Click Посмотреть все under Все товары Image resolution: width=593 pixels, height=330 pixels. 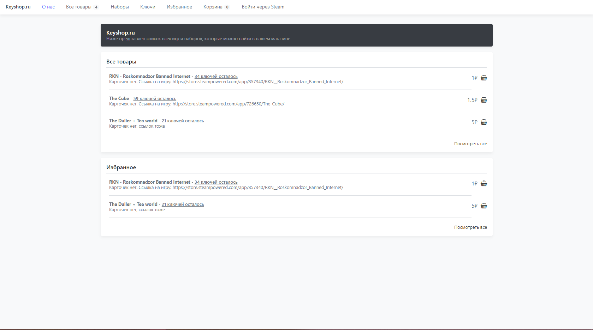(x=470, y=144)
